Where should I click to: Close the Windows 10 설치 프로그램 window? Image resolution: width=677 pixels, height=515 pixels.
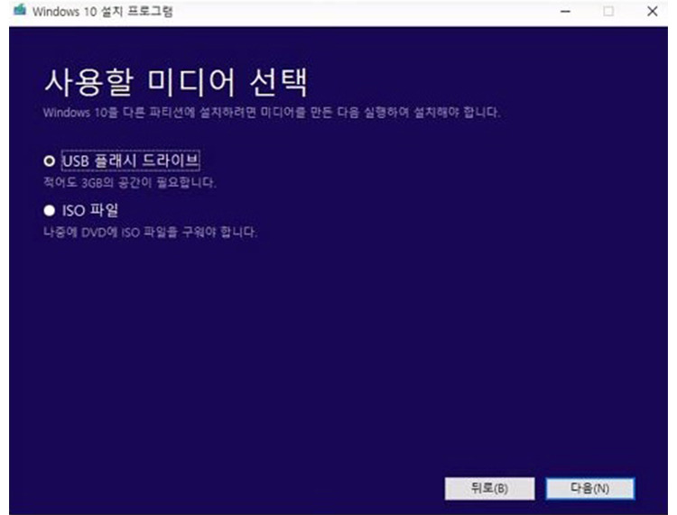[652, 11]
